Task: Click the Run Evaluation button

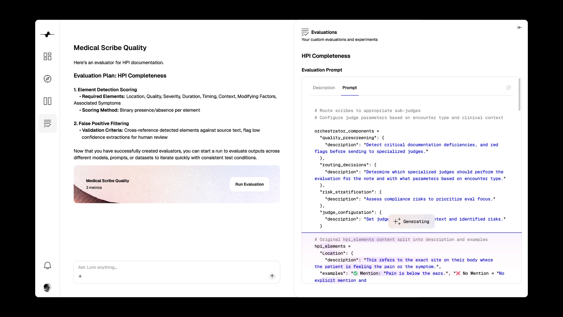Action: click(249, 184)
